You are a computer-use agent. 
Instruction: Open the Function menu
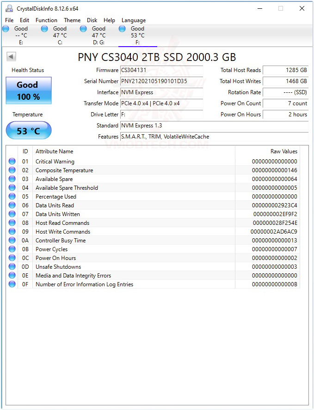tap(46, 20)
